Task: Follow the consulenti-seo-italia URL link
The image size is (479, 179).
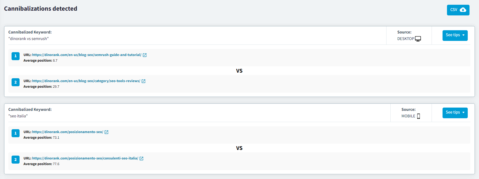Action: (85, 158)
